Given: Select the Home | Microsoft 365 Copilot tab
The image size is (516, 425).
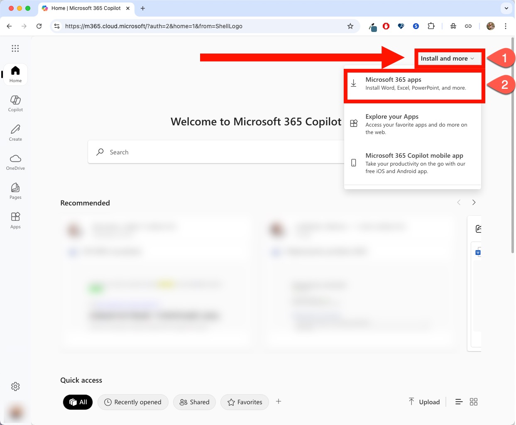Looking at the screenshot, I should [86, 8].
